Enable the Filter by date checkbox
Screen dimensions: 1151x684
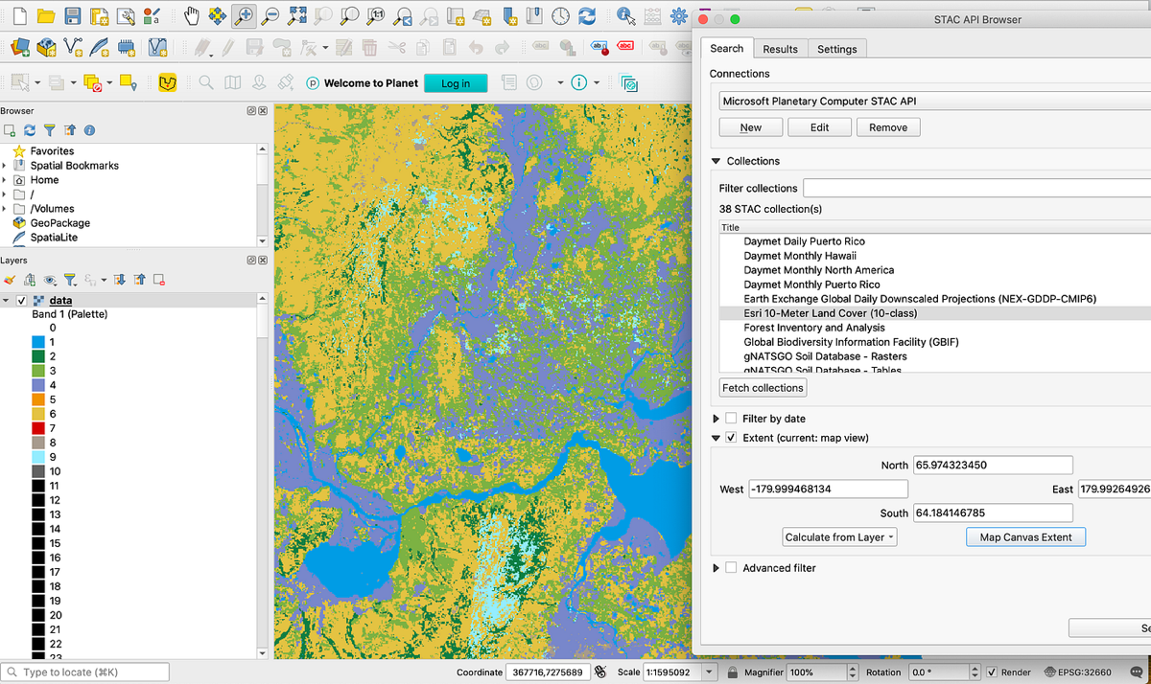(732, 419)
